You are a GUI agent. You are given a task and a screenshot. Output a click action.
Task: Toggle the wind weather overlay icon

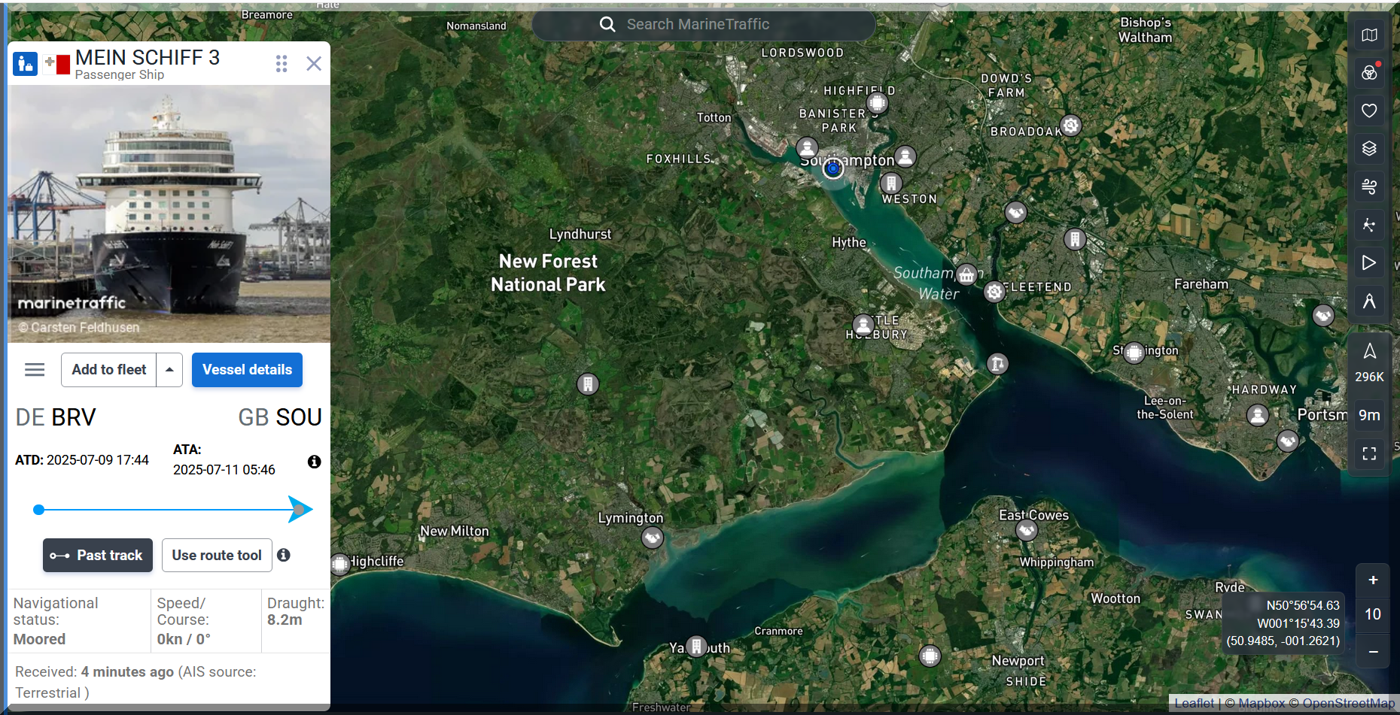[1369, 186]
